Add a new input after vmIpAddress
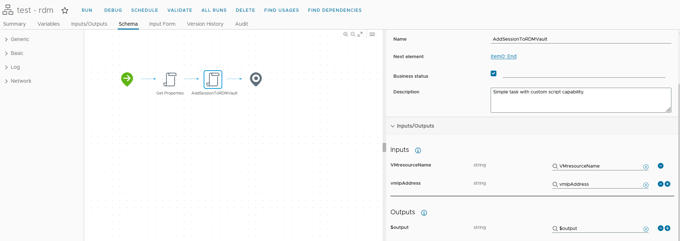Image resolution: width=680 pixels, height=241 pixels. (x=667, y=184)
